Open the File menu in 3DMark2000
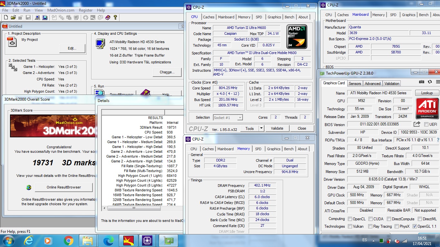The width and height of the screenshot is (440, 247). point(5,10)
